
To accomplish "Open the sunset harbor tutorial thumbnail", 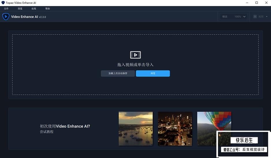I will (136, 129).
